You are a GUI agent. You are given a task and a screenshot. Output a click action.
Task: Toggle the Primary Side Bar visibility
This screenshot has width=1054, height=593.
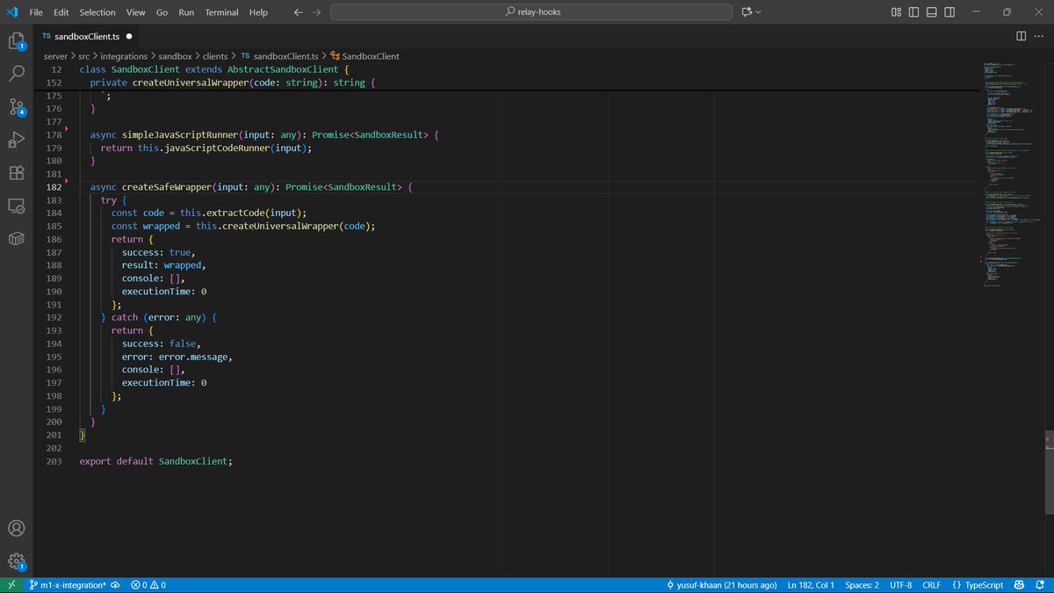[x=915, y=12]
